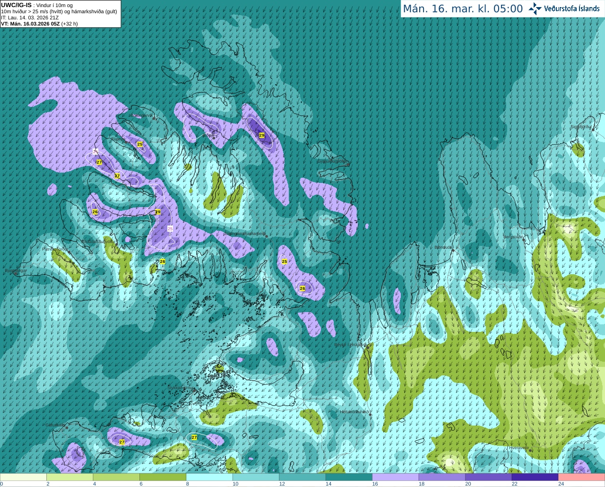Pick the 20–22 m/s violet legend swatch
This screenshot has height=487, width=605.
[489, 477]
